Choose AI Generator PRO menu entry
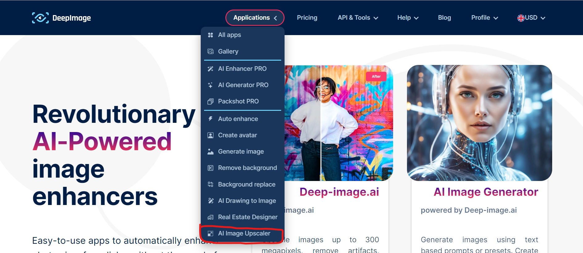 tap(243, 85)
